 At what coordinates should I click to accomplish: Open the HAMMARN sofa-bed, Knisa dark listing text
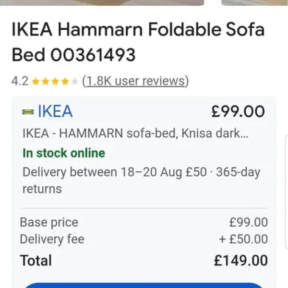pyautogui.click(x=135, y=133)
